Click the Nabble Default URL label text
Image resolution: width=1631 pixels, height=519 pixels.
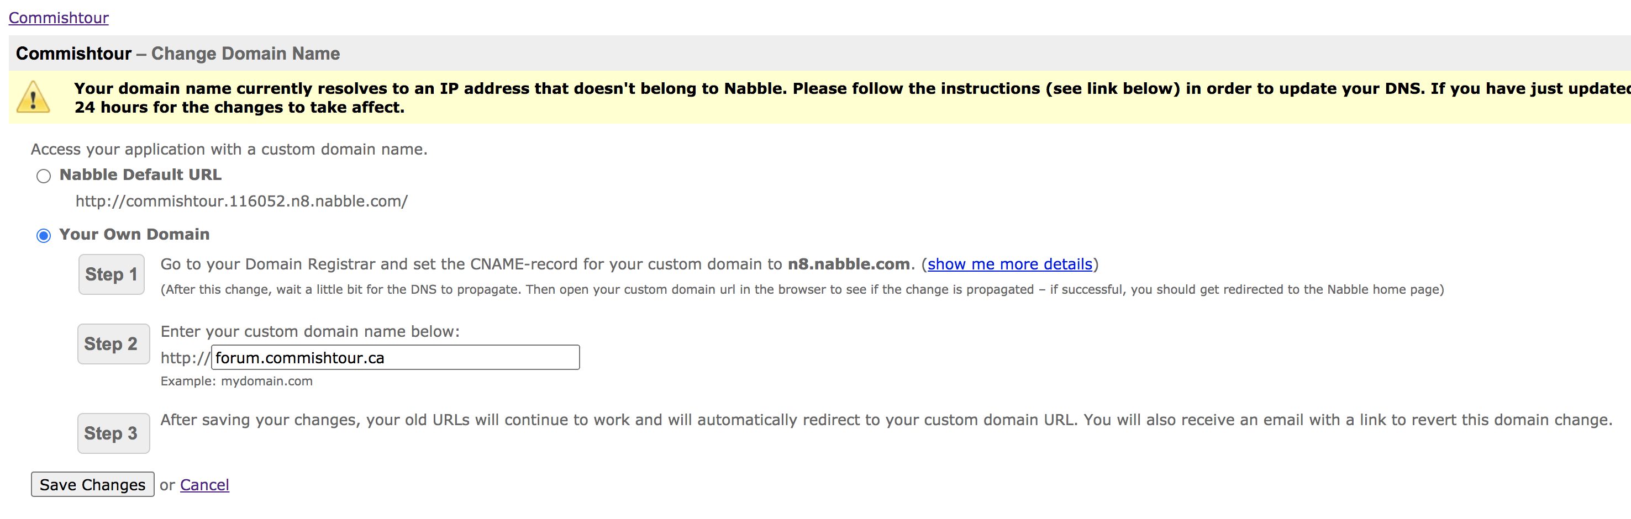click(140, 174)
